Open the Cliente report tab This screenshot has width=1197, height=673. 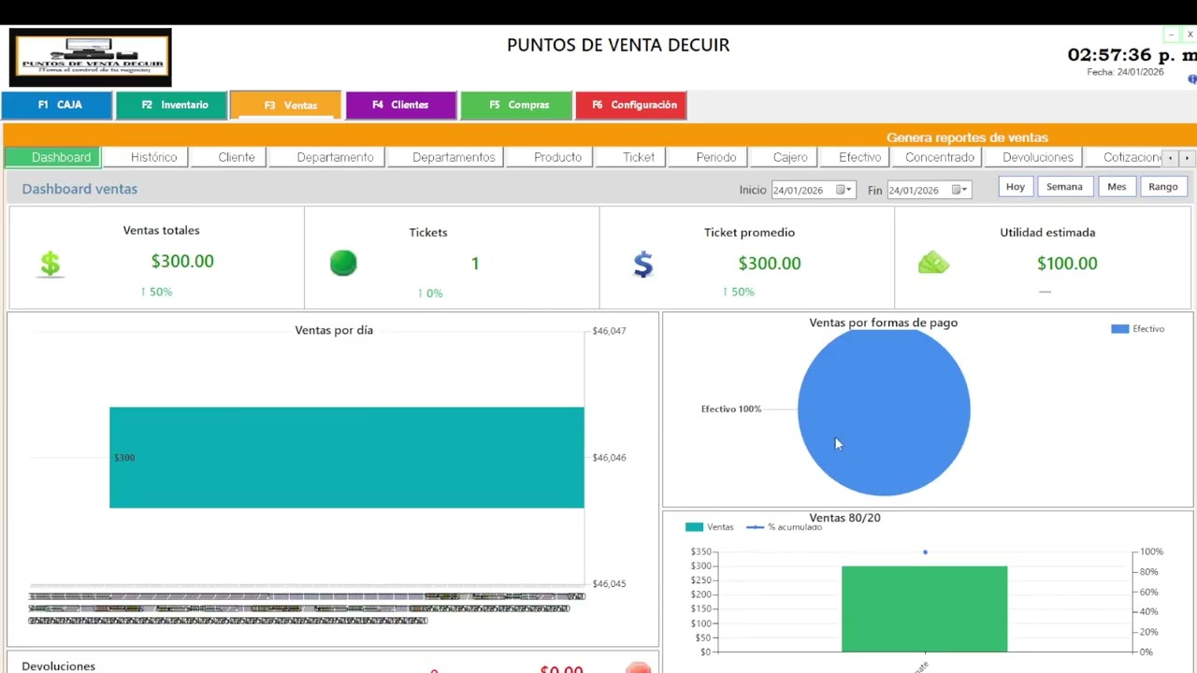229,157
